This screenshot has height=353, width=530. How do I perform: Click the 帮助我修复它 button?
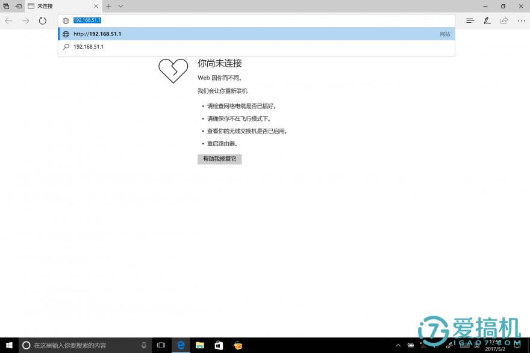(219, 159)
